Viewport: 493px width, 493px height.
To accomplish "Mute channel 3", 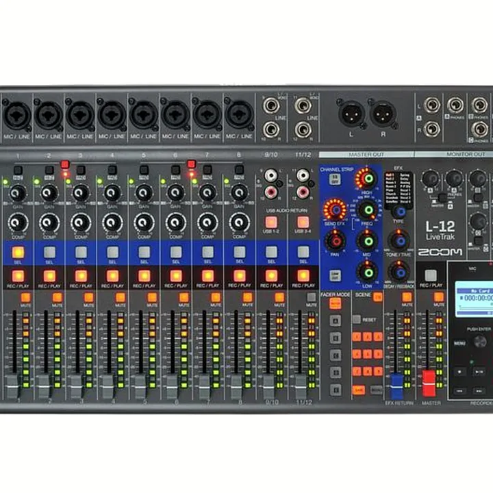I will 89,297.
